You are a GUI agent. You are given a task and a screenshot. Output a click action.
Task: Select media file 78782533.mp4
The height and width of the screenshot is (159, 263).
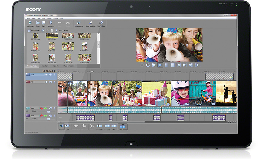tap(84, 59)
